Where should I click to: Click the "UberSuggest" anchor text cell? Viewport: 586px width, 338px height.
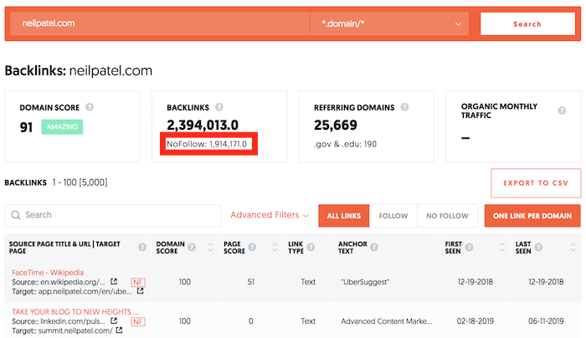pos(365,282)
